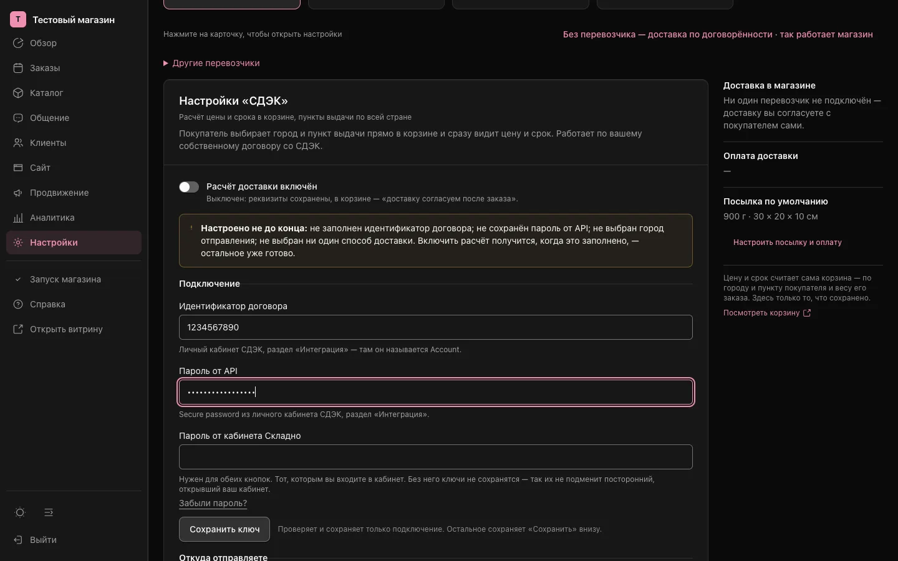Enable the Расчёт доставки включён switch
Screen dimensions: 898x561
tap(189, 187)
